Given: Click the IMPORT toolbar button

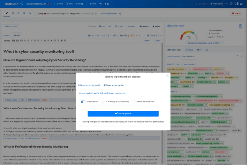Looking at the screenshot, I should click(x=144, y=27).
